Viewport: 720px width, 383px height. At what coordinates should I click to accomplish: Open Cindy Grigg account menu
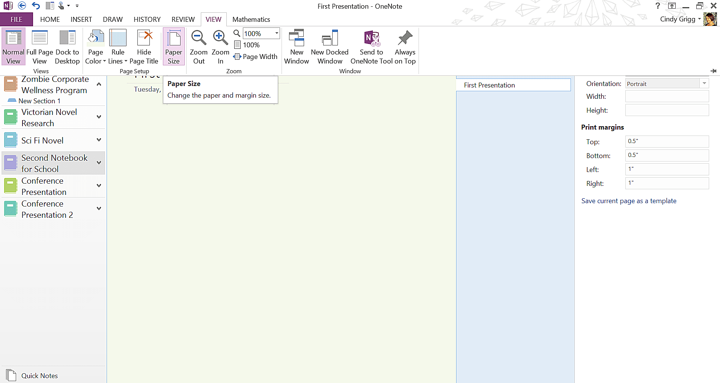[680, 19]
